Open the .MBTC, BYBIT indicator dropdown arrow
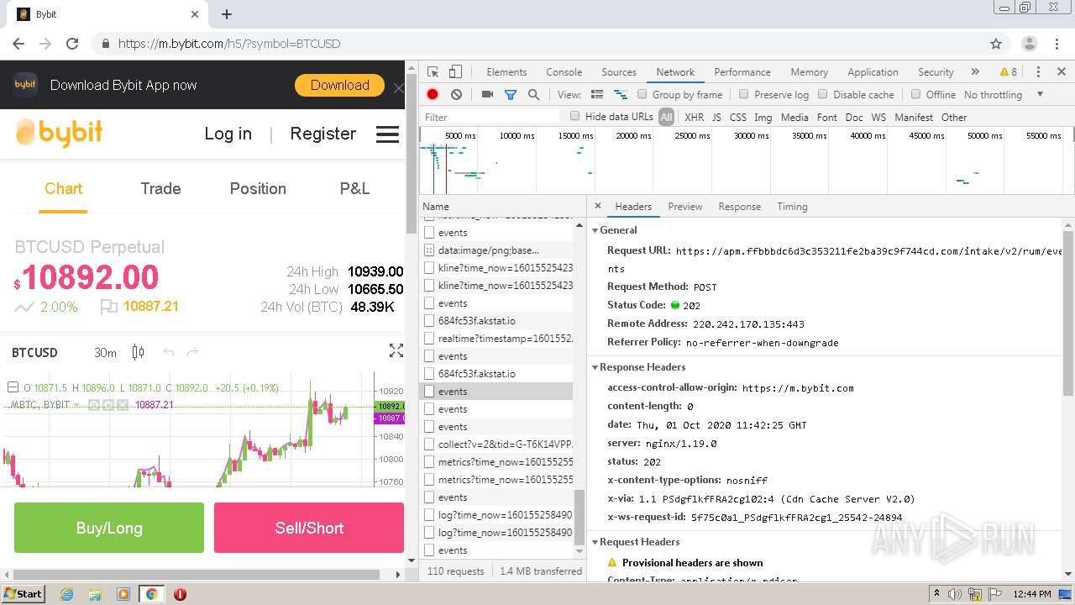Image resolution: width=1075 pixels, height=605 pixels. tap(76, 405)
